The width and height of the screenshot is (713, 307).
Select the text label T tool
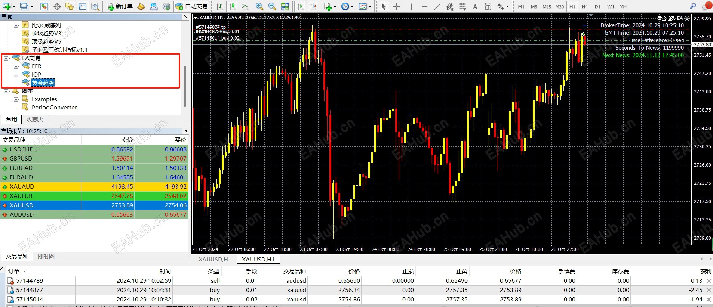(488, 6)
